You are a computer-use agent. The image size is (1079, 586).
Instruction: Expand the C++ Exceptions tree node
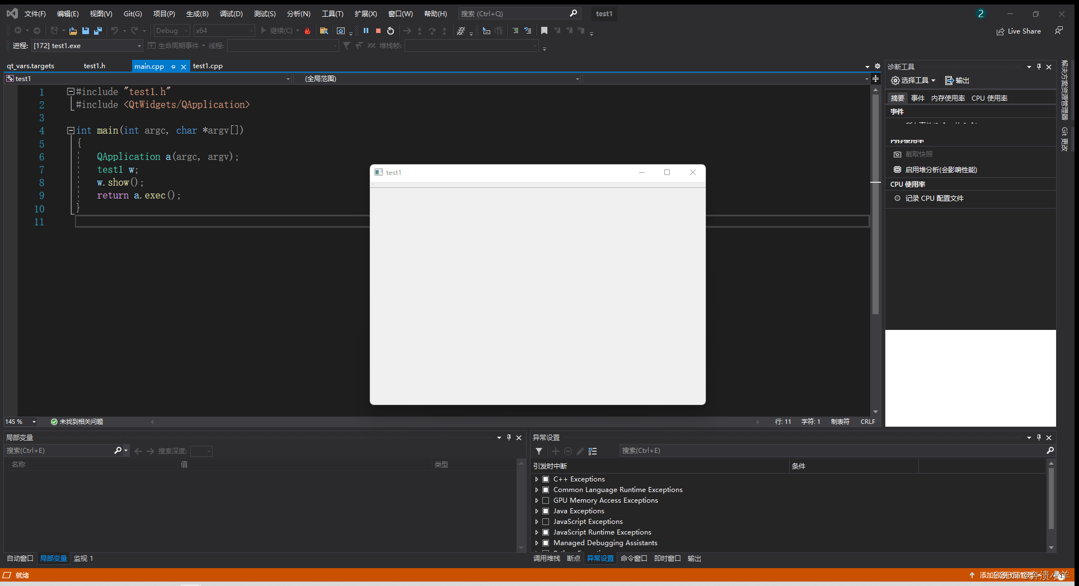537,479
